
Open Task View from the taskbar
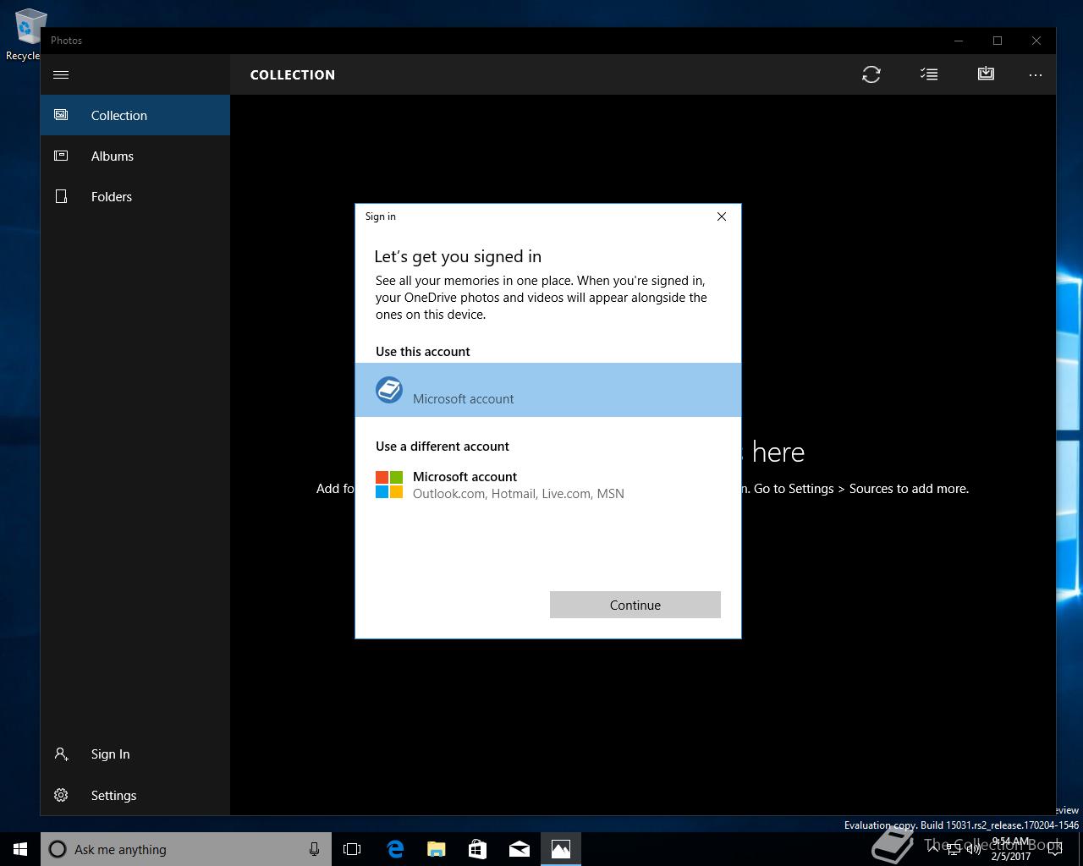pyautogui.click(x=352, y=849)
